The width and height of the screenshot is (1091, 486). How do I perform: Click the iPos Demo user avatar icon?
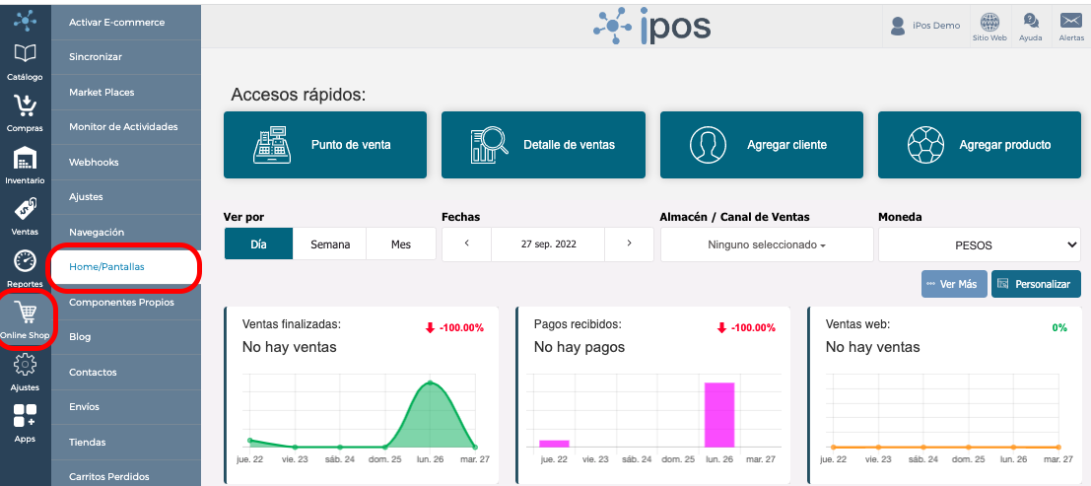898,26
